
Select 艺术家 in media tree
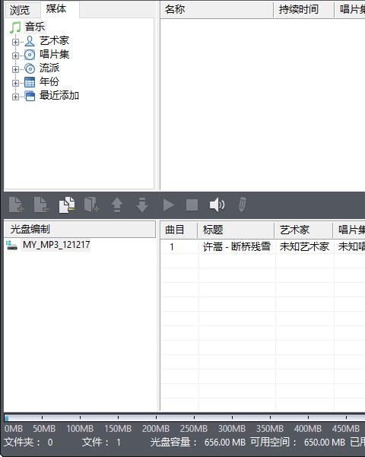coord(54,40)
